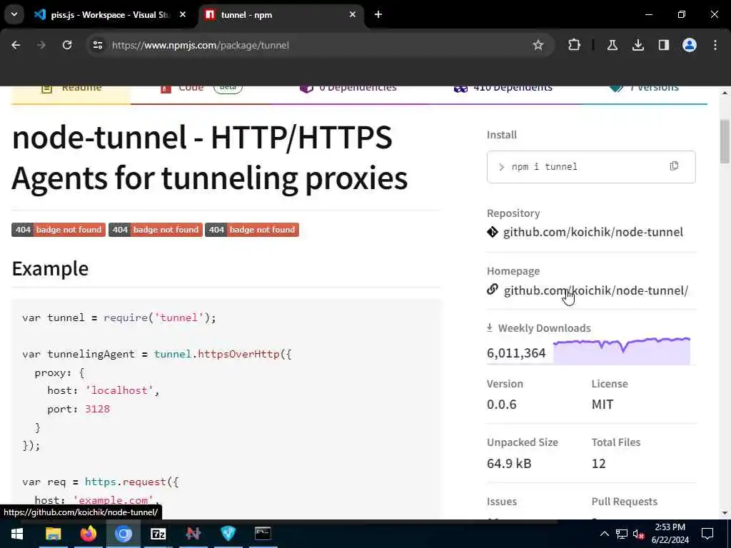Image resolution: width=731 pixels, height=548 pixels.
Task: Toggle the browser side panel icon
Action: (x=663, y=45)
